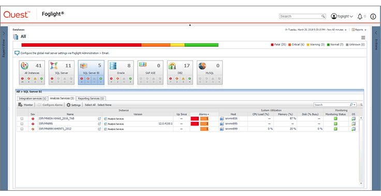Select the SAP ASE tile icon
This screenshot has width=381, height=196.
coord(143,65)
